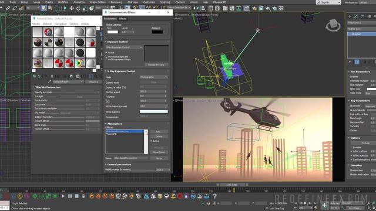Open the VRay Exposure Control type dropdown
This screenshot has width=376, height=211.
click(x=124, y=47)
